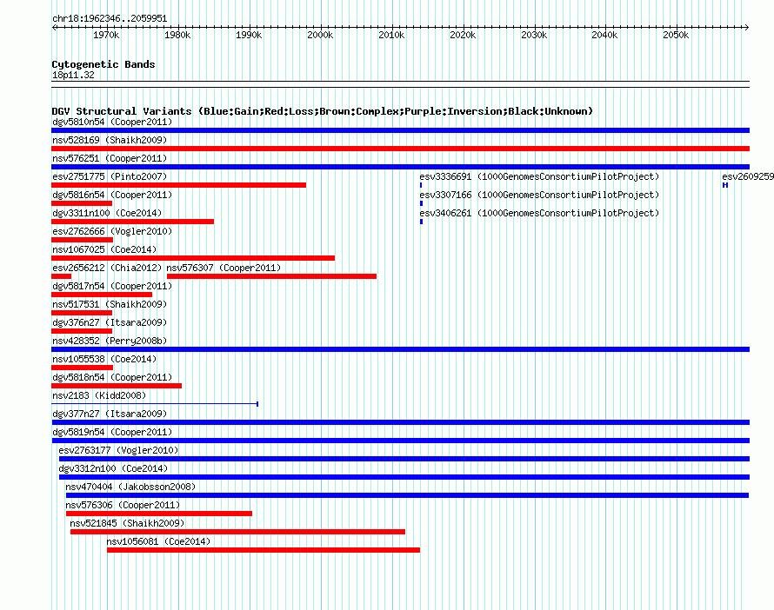Click the 2040k ruler tick label
This screenshot has width=774, height=610.
tap(604, 35)
